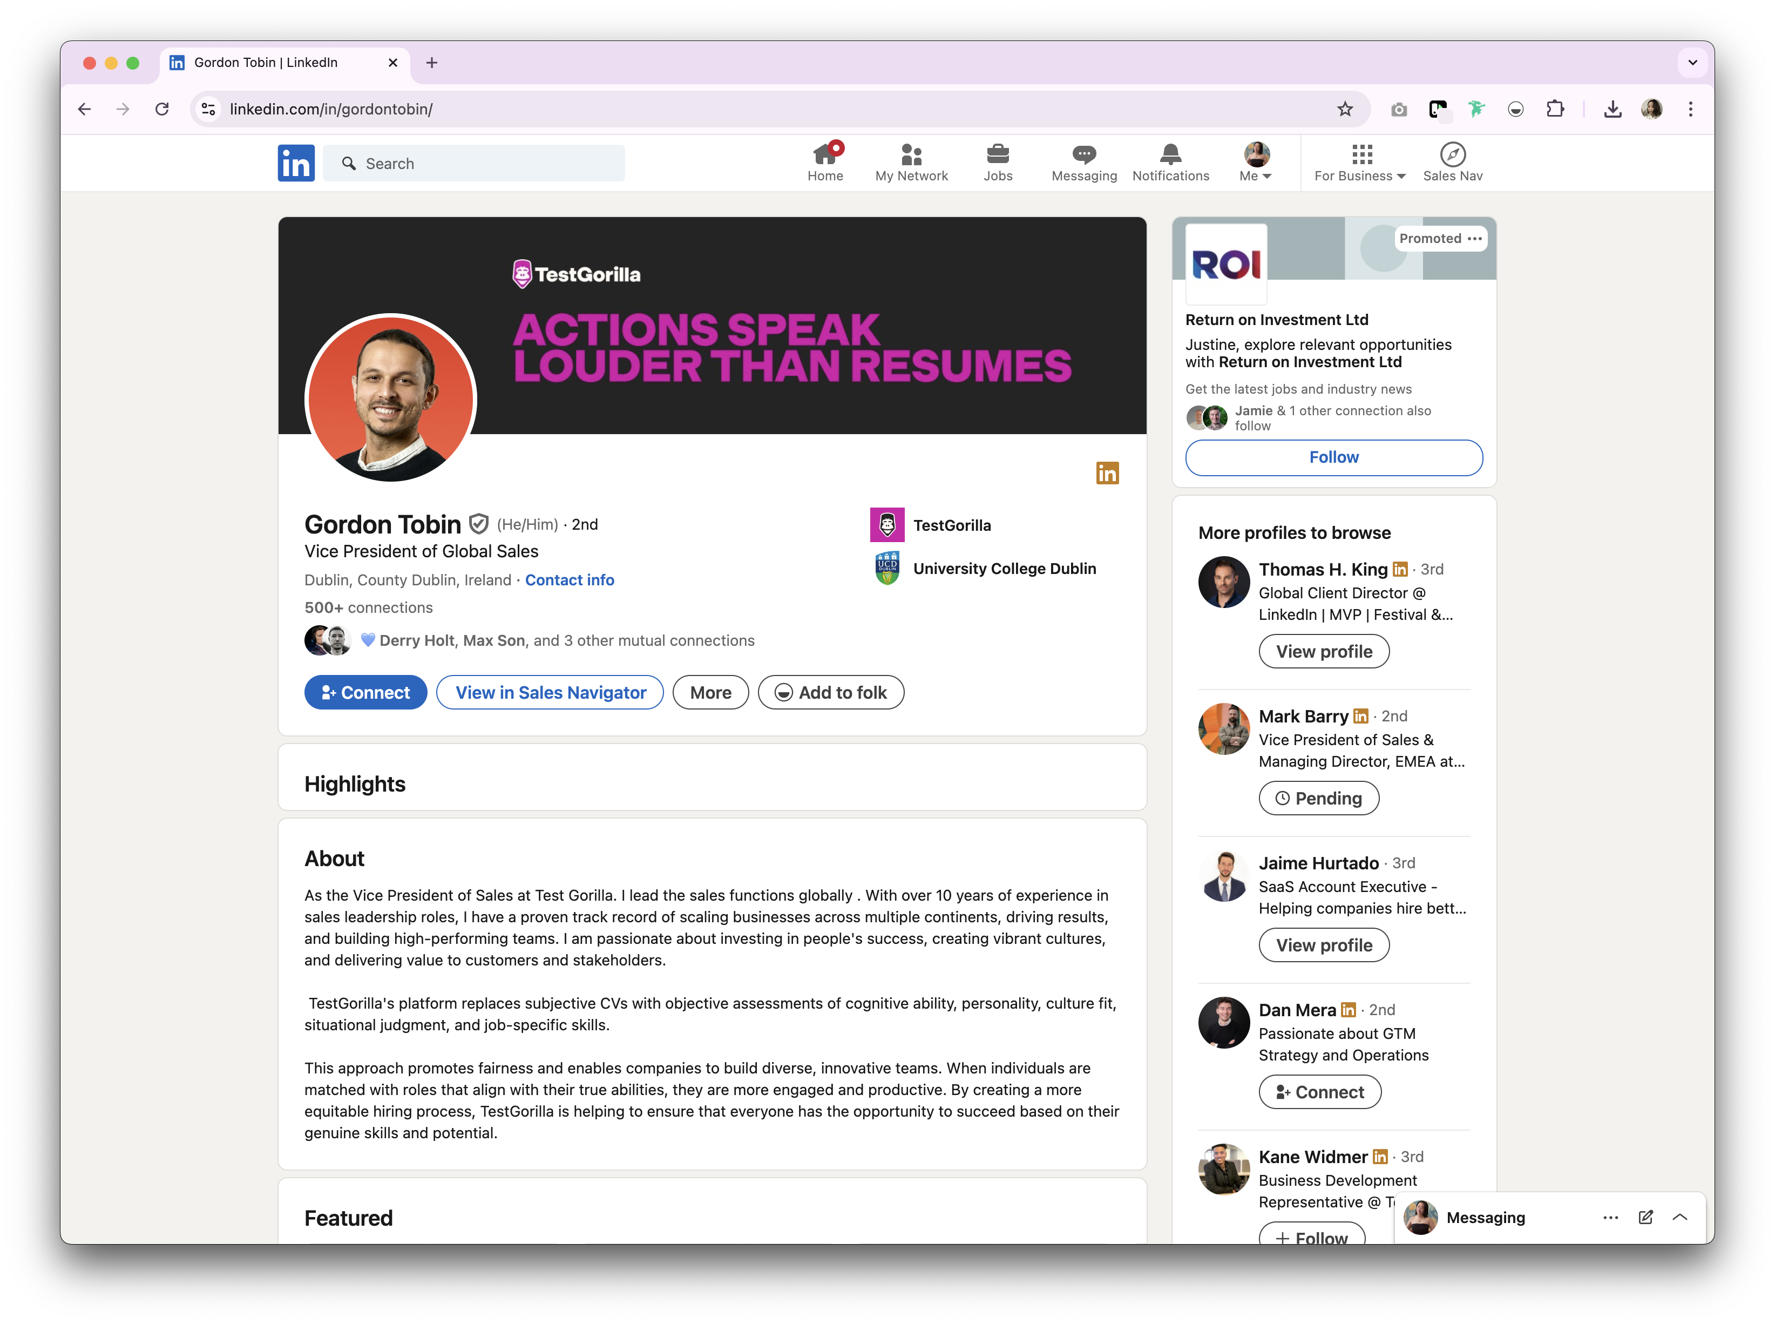
Task: Open the Contact info link
Action: click(569, 579)
